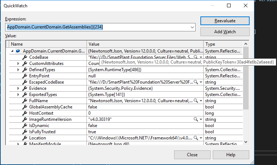Click the root AppDomain object cube icon

pyautogui.click(x=18, y=51)
